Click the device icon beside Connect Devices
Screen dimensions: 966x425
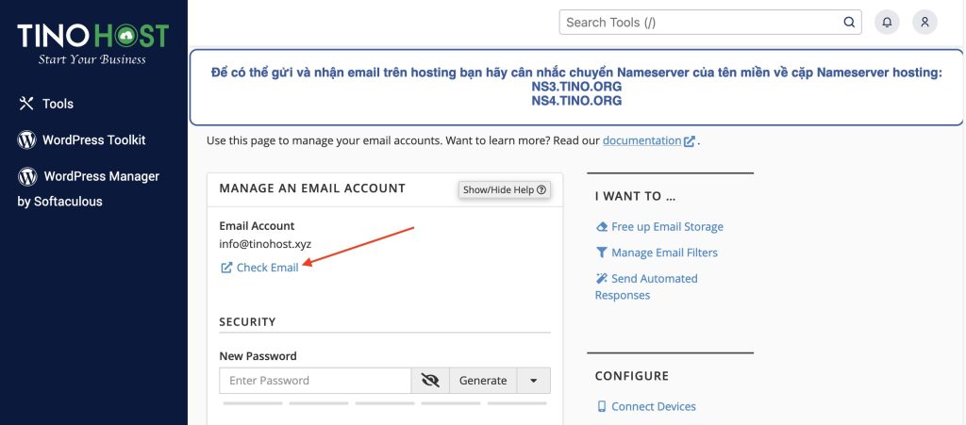tap(601, 406)
